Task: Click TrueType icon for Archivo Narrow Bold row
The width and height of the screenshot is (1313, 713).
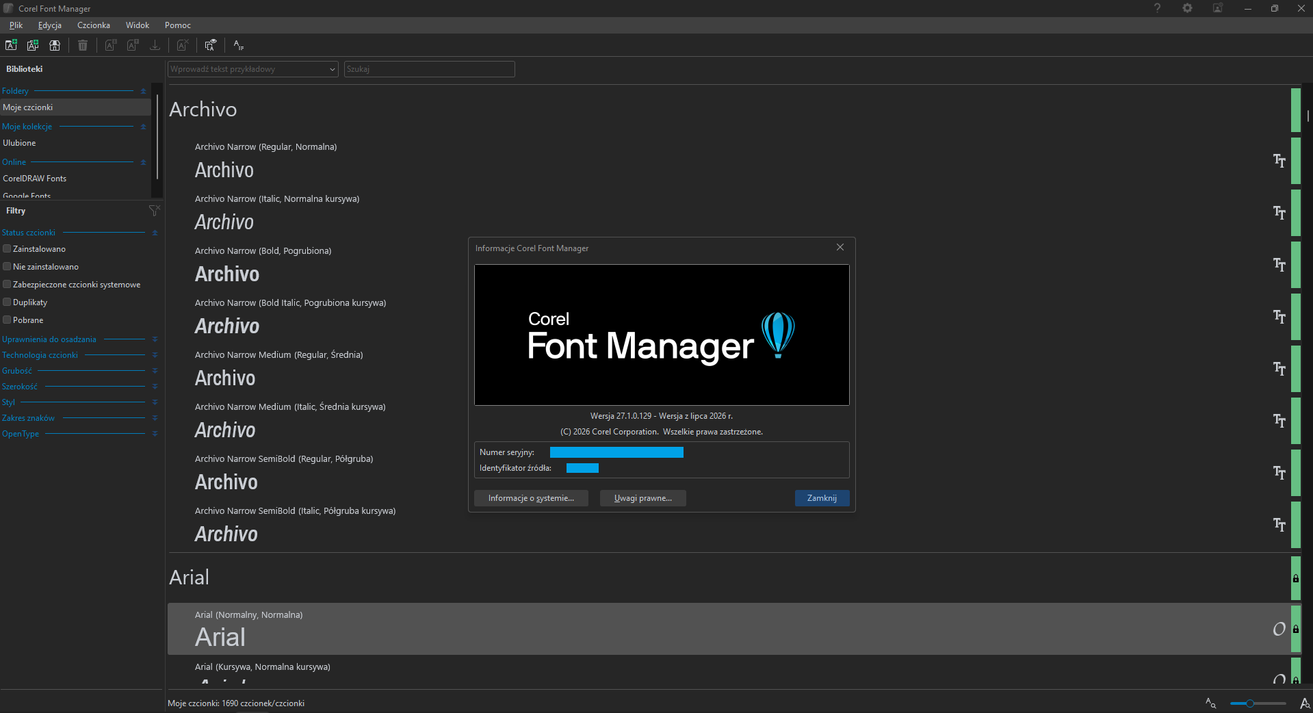Action: [1279, 265]
